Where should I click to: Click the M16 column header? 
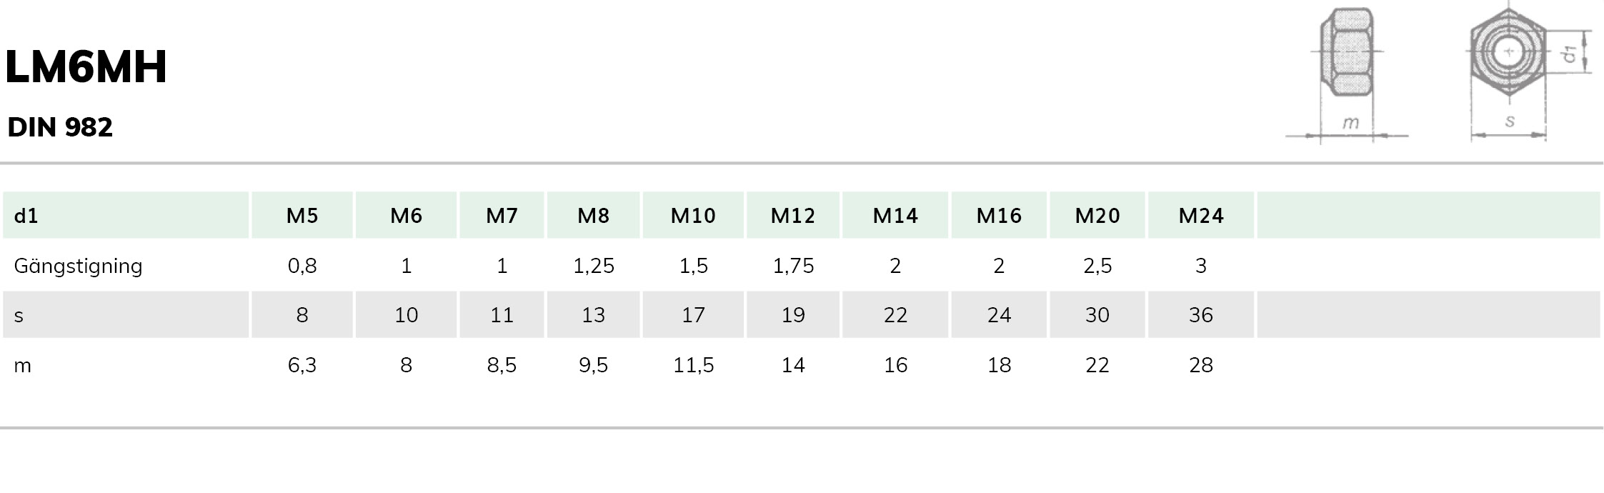pyautogui.click(x=999, y=215)
